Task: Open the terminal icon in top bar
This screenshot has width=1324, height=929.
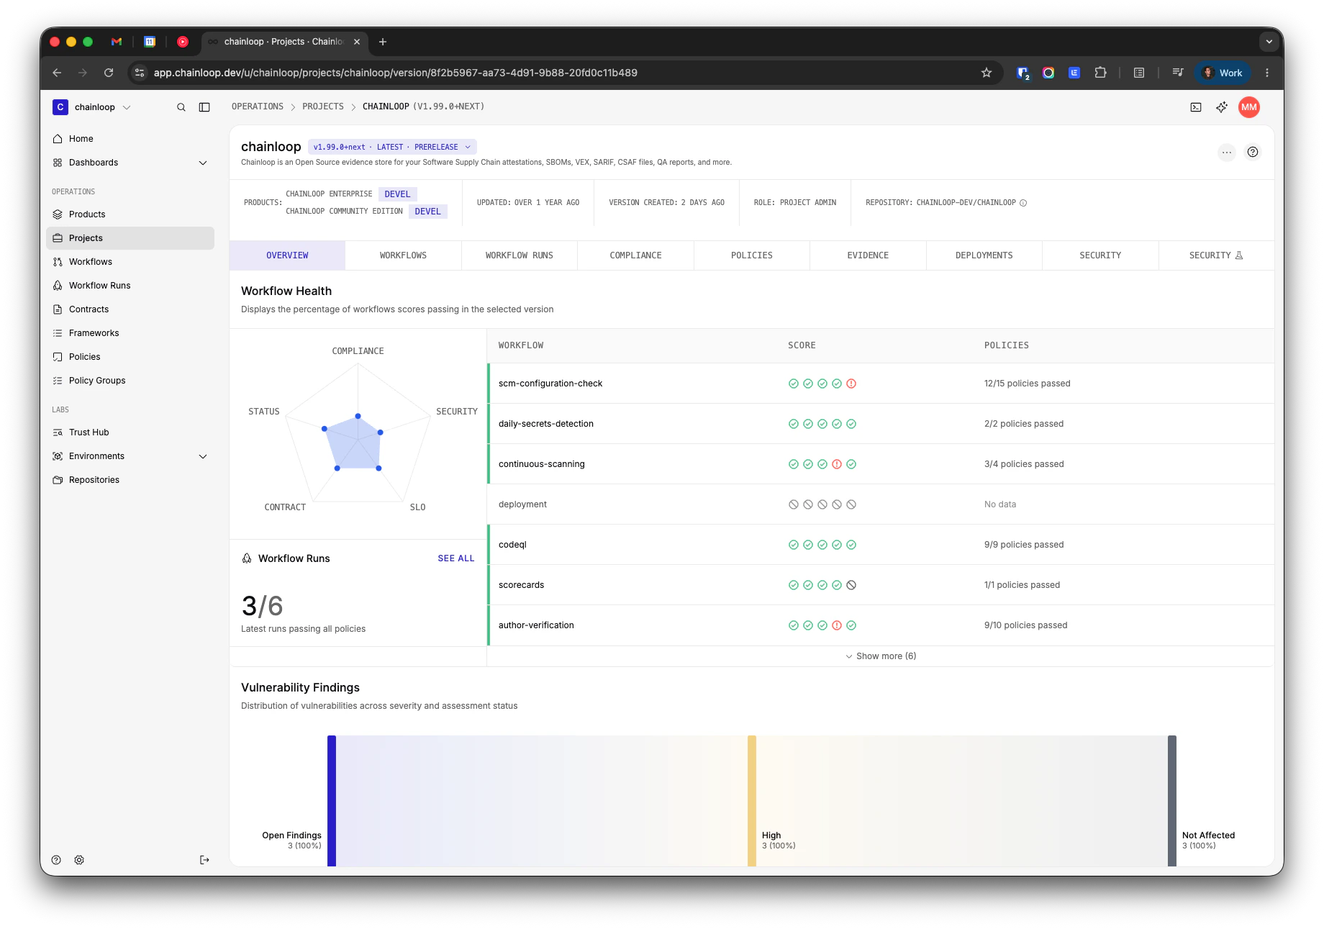Action: pos(1196,107)
